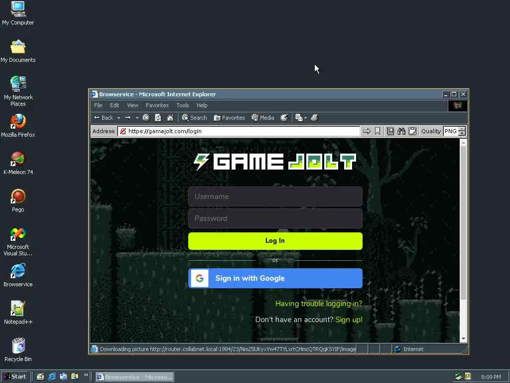Open My Computer desktop icon
510x383 pixels.
tap(18, 13)
